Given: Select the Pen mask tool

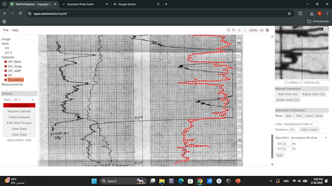Looking at the screenshot, I should 299,116.
